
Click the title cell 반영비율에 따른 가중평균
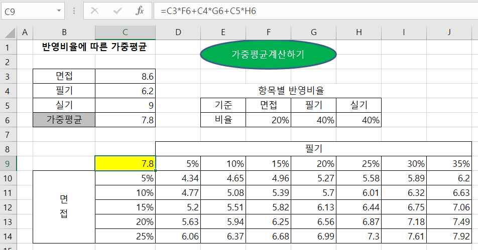pos(94,48)
